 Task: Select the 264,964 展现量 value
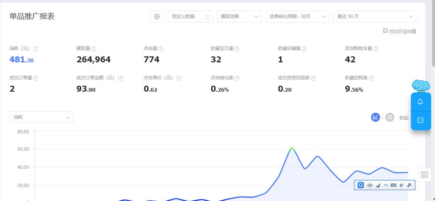(93, 59)
